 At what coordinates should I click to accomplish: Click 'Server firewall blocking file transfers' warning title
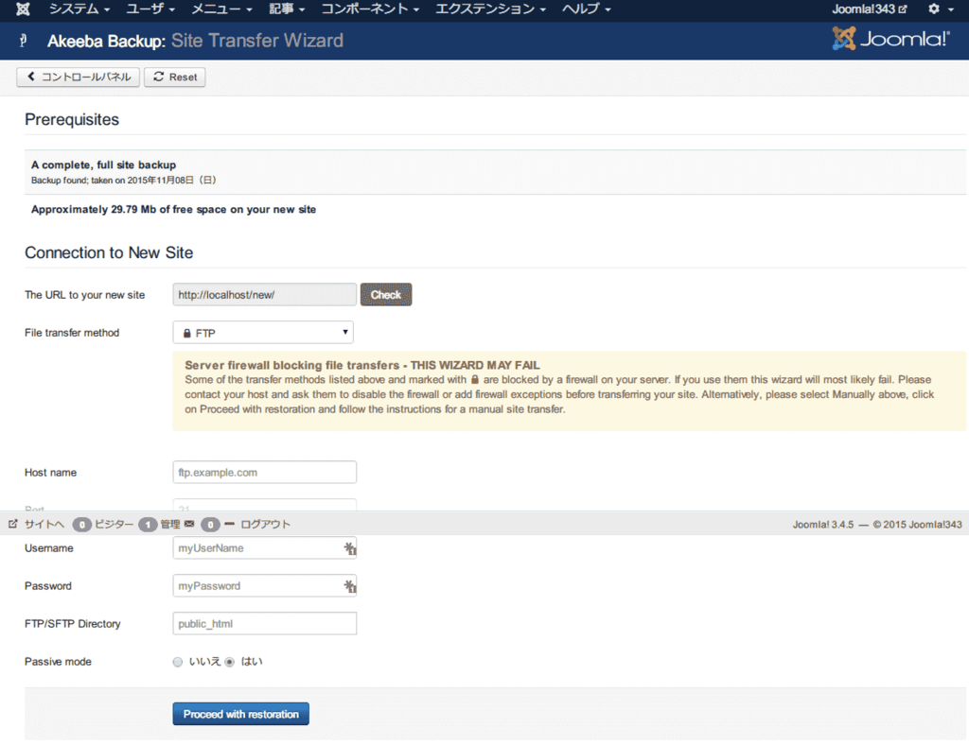click(362, 365)
